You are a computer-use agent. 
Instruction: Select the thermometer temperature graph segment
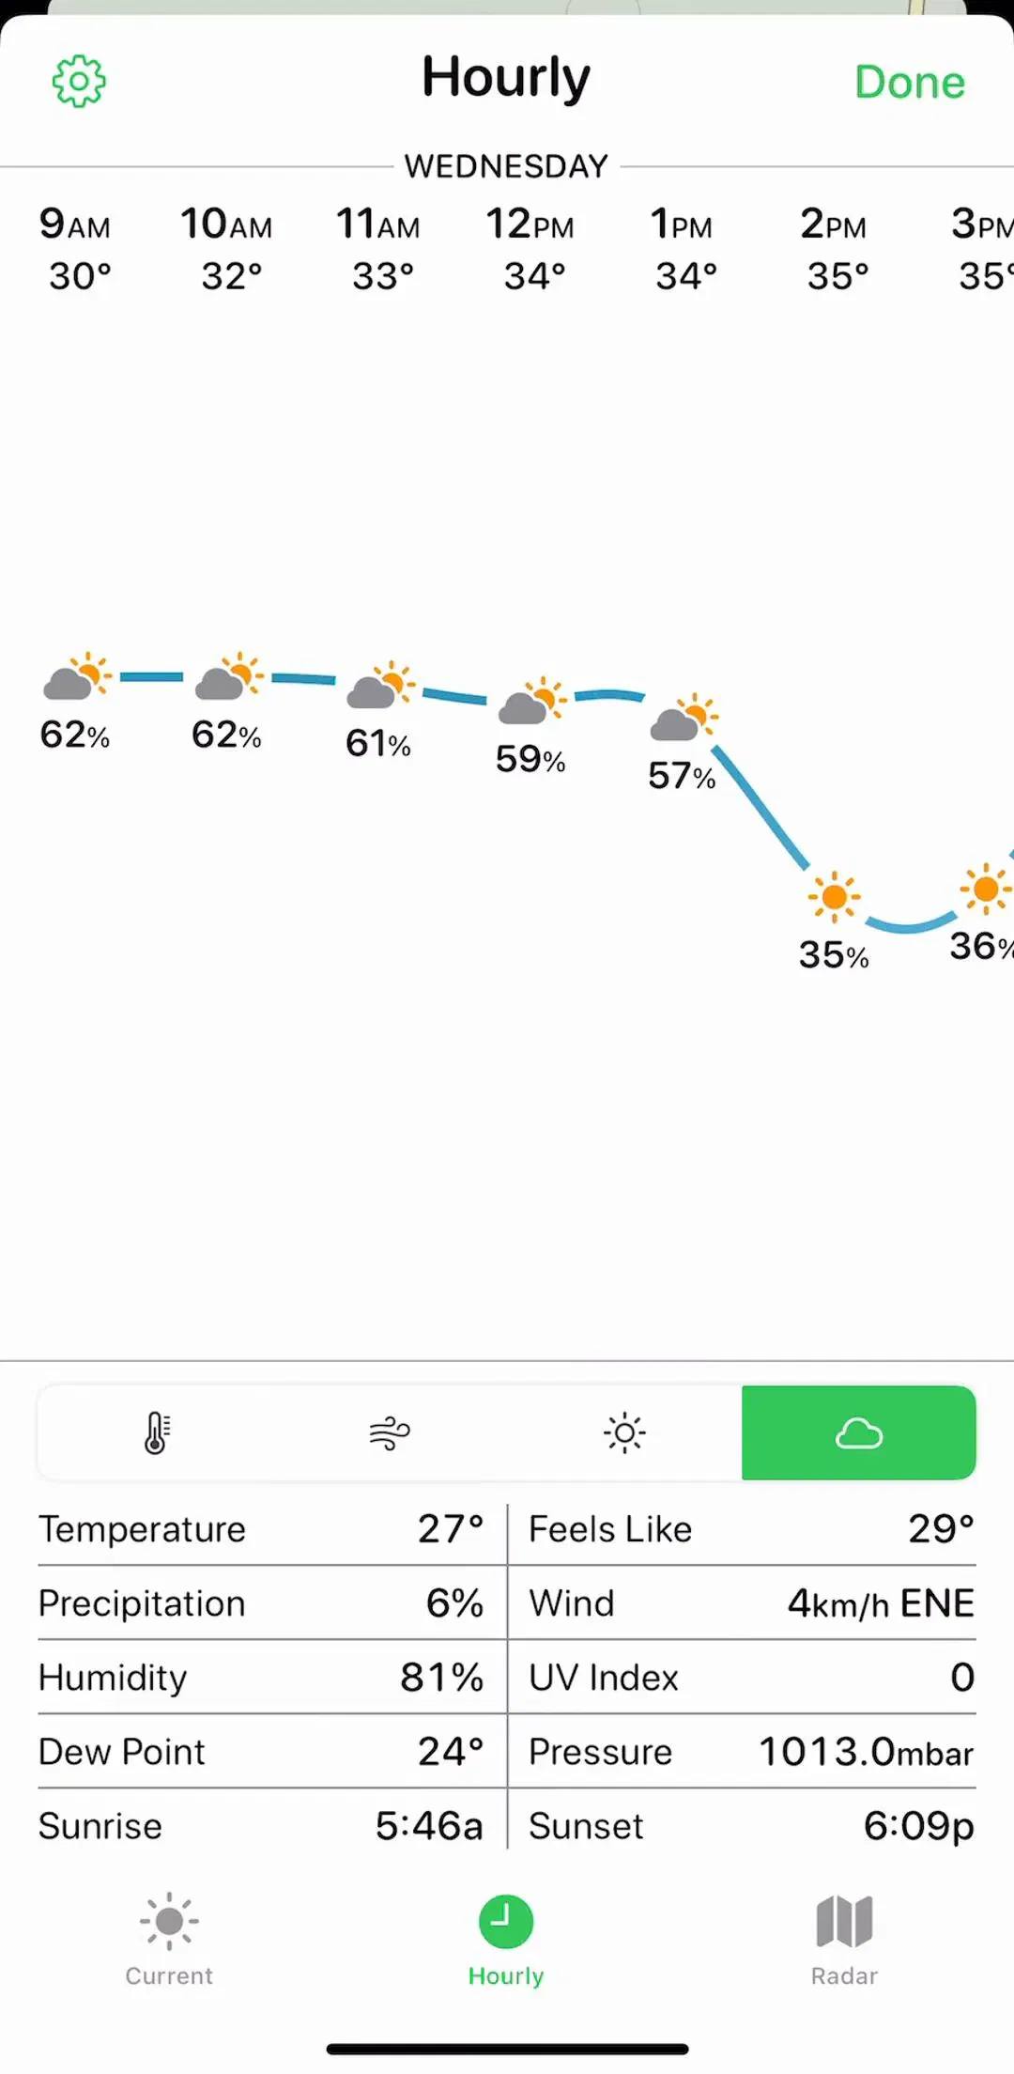pyautogui.click(x=156, y=1432)
